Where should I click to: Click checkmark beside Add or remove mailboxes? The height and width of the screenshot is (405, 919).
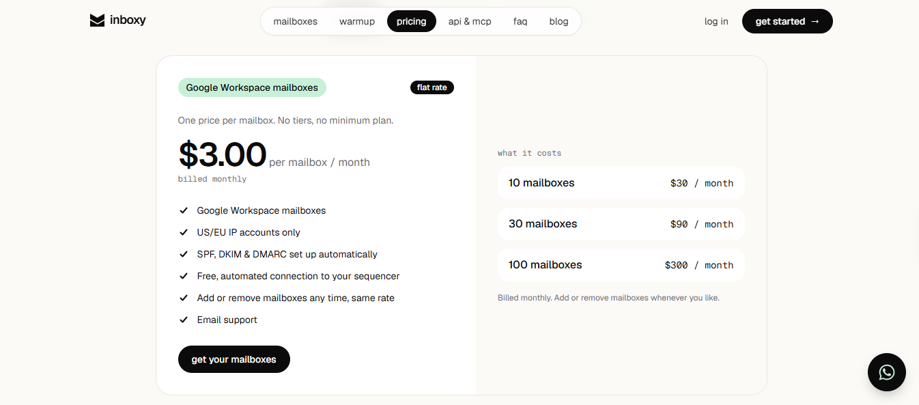(184, 298)
